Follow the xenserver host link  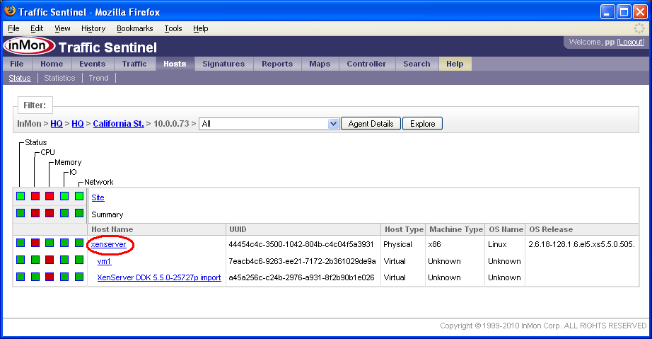coord(108,244)
